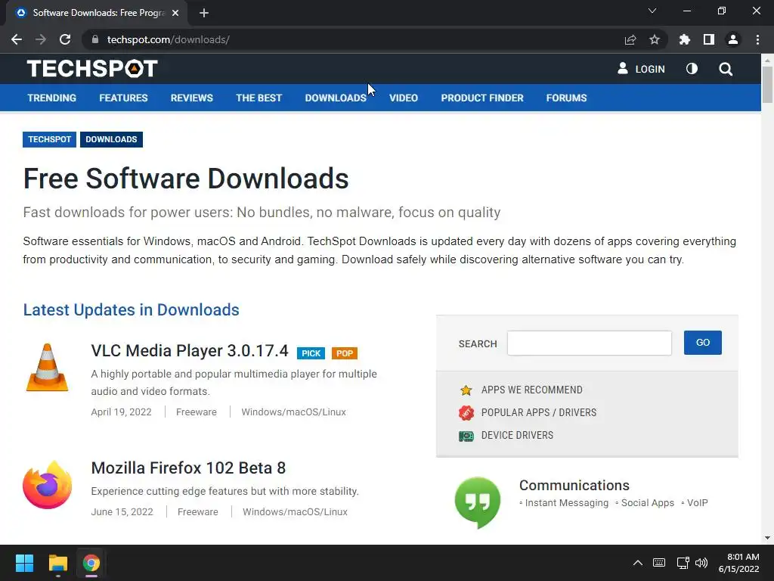Click the VLC cone icon
774x581 pixels.
tap(47, 367)
